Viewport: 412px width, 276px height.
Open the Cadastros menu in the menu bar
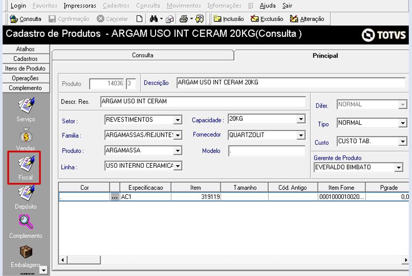point(116,6)
